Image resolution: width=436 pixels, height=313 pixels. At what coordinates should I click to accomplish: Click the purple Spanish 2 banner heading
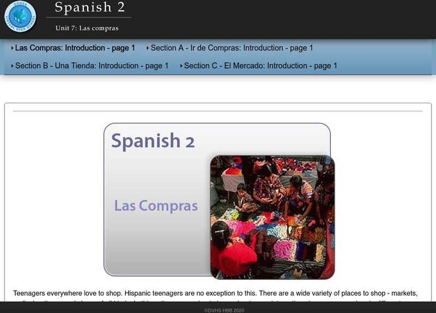coord(153,141)
